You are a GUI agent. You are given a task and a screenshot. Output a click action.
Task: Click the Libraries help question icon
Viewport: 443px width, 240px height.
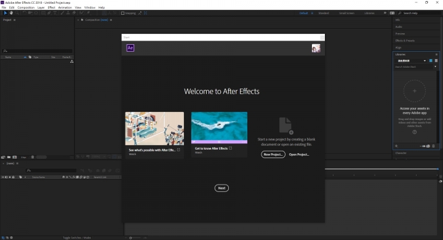(x=415, y=132)
